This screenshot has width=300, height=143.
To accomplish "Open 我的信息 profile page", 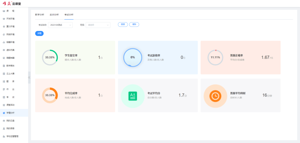I will click(10, 128).
